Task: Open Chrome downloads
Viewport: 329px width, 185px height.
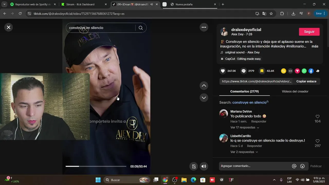Action: point(293,14)
